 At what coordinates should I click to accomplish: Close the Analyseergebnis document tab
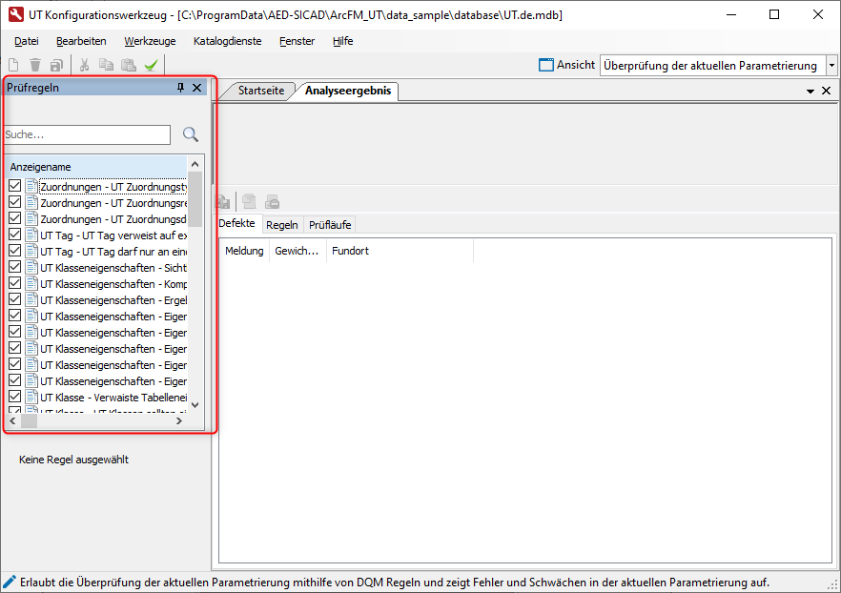pos(827,91)
